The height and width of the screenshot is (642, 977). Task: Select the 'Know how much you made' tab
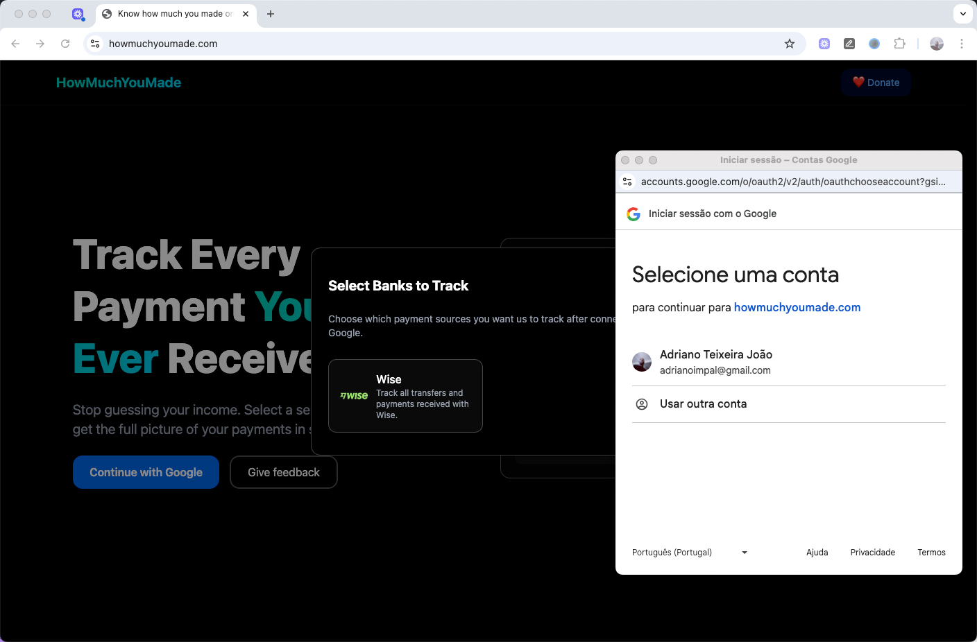coord(176,14)
